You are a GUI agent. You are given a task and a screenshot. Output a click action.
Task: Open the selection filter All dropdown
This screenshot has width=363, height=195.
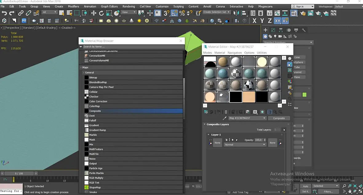[50, 12]
